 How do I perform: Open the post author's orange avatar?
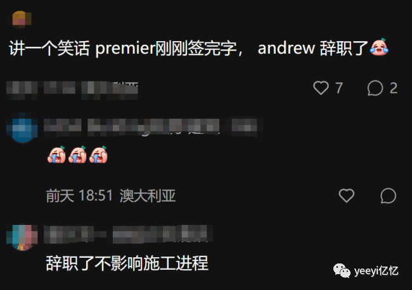22,19
